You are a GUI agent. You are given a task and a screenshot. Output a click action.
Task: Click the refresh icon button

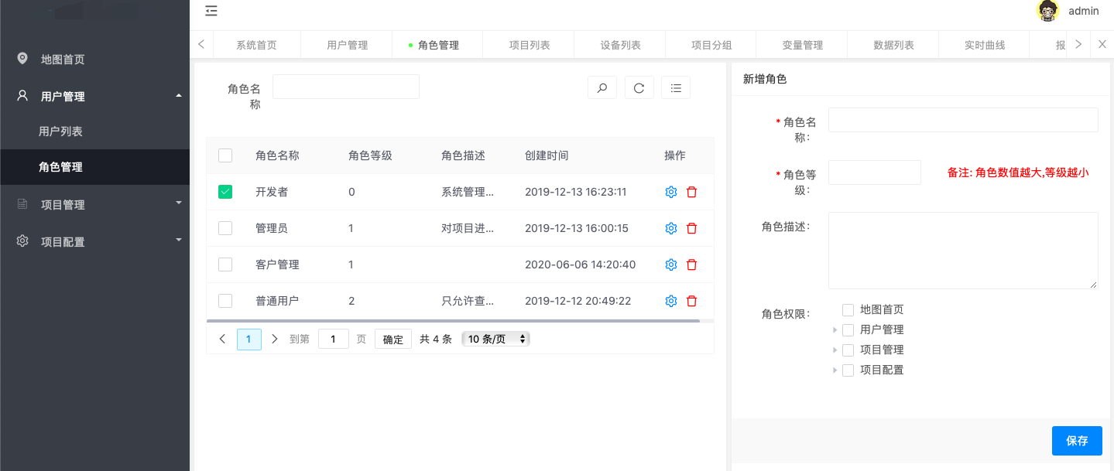(639, 88)
